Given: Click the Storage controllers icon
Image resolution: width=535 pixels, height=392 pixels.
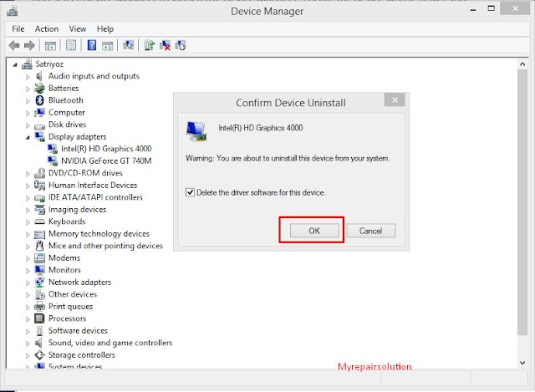Looking at the screenshot, I should [39, 355].
